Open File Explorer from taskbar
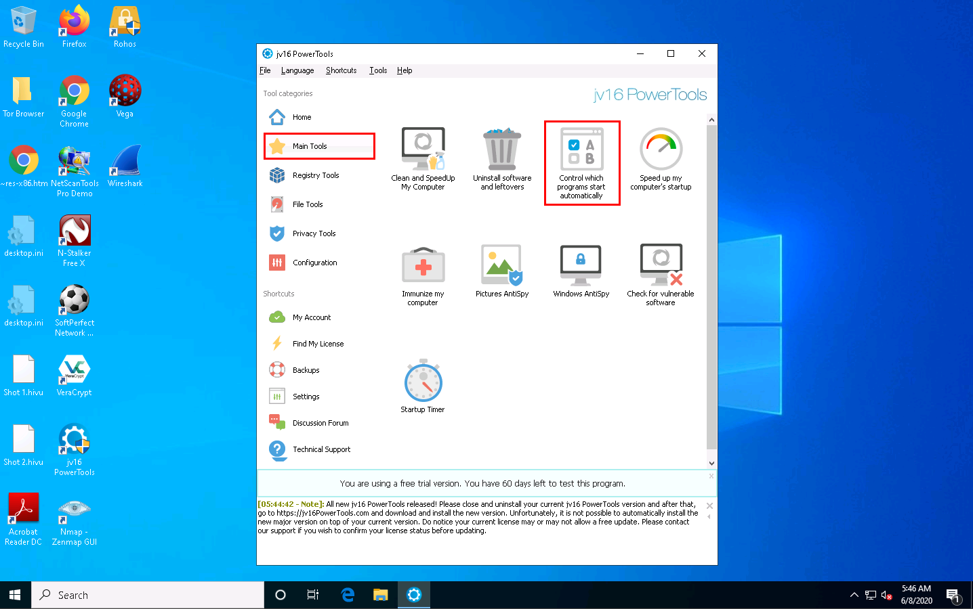Screen dimensions: 973x609 [381, 595]
